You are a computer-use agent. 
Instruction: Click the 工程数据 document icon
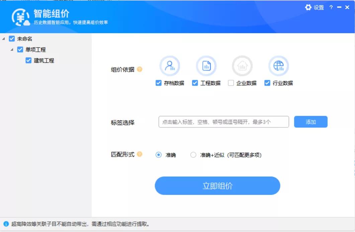click(206, 66)
